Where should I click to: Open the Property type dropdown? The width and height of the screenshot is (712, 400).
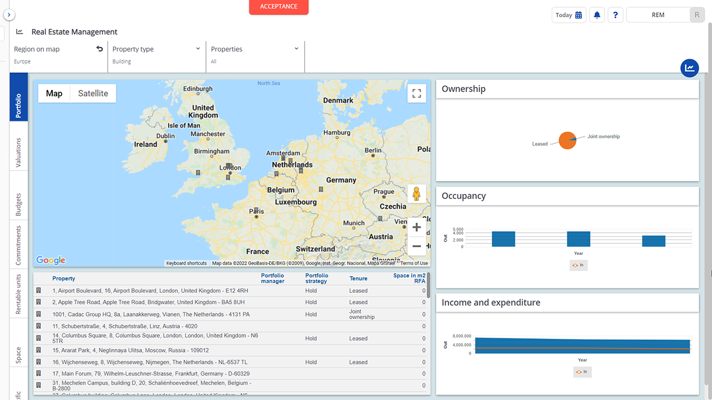(x=197, y=49)
